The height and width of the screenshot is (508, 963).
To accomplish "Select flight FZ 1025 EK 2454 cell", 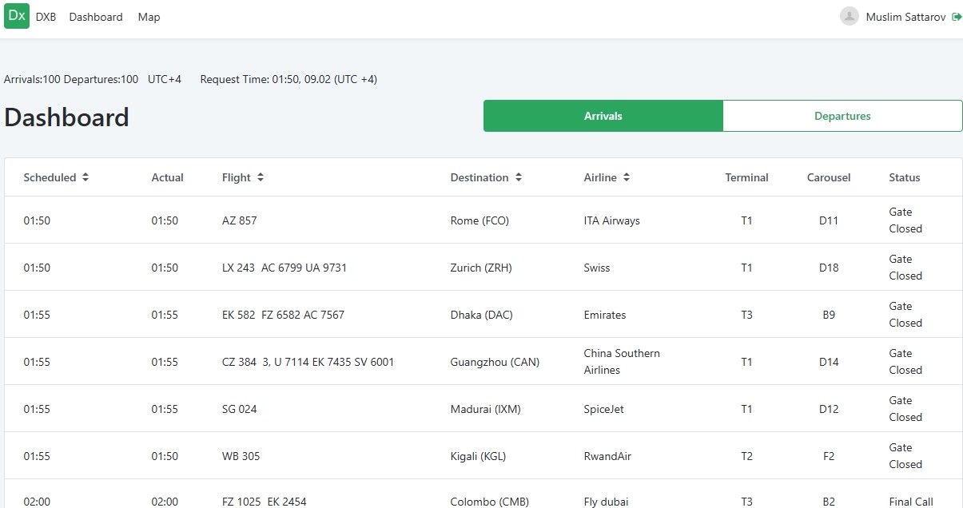I will (x=264, y=502).
